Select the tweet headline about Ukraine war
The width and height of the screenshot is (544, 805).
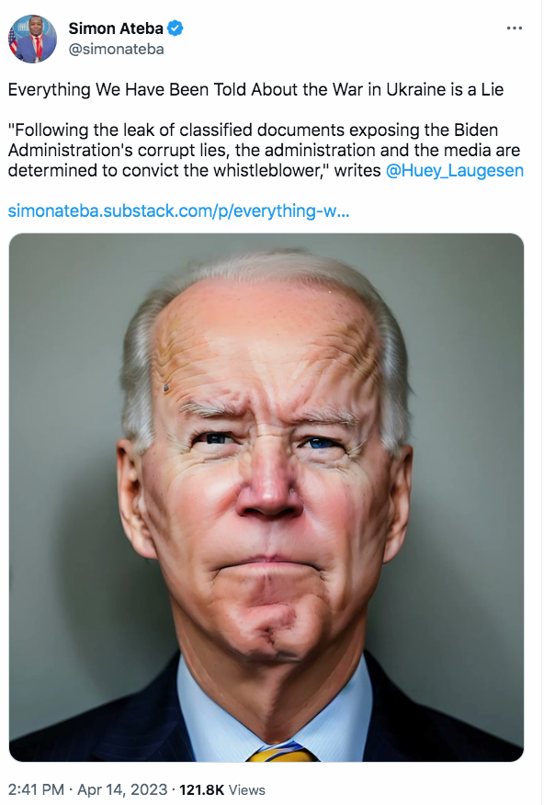255,90
